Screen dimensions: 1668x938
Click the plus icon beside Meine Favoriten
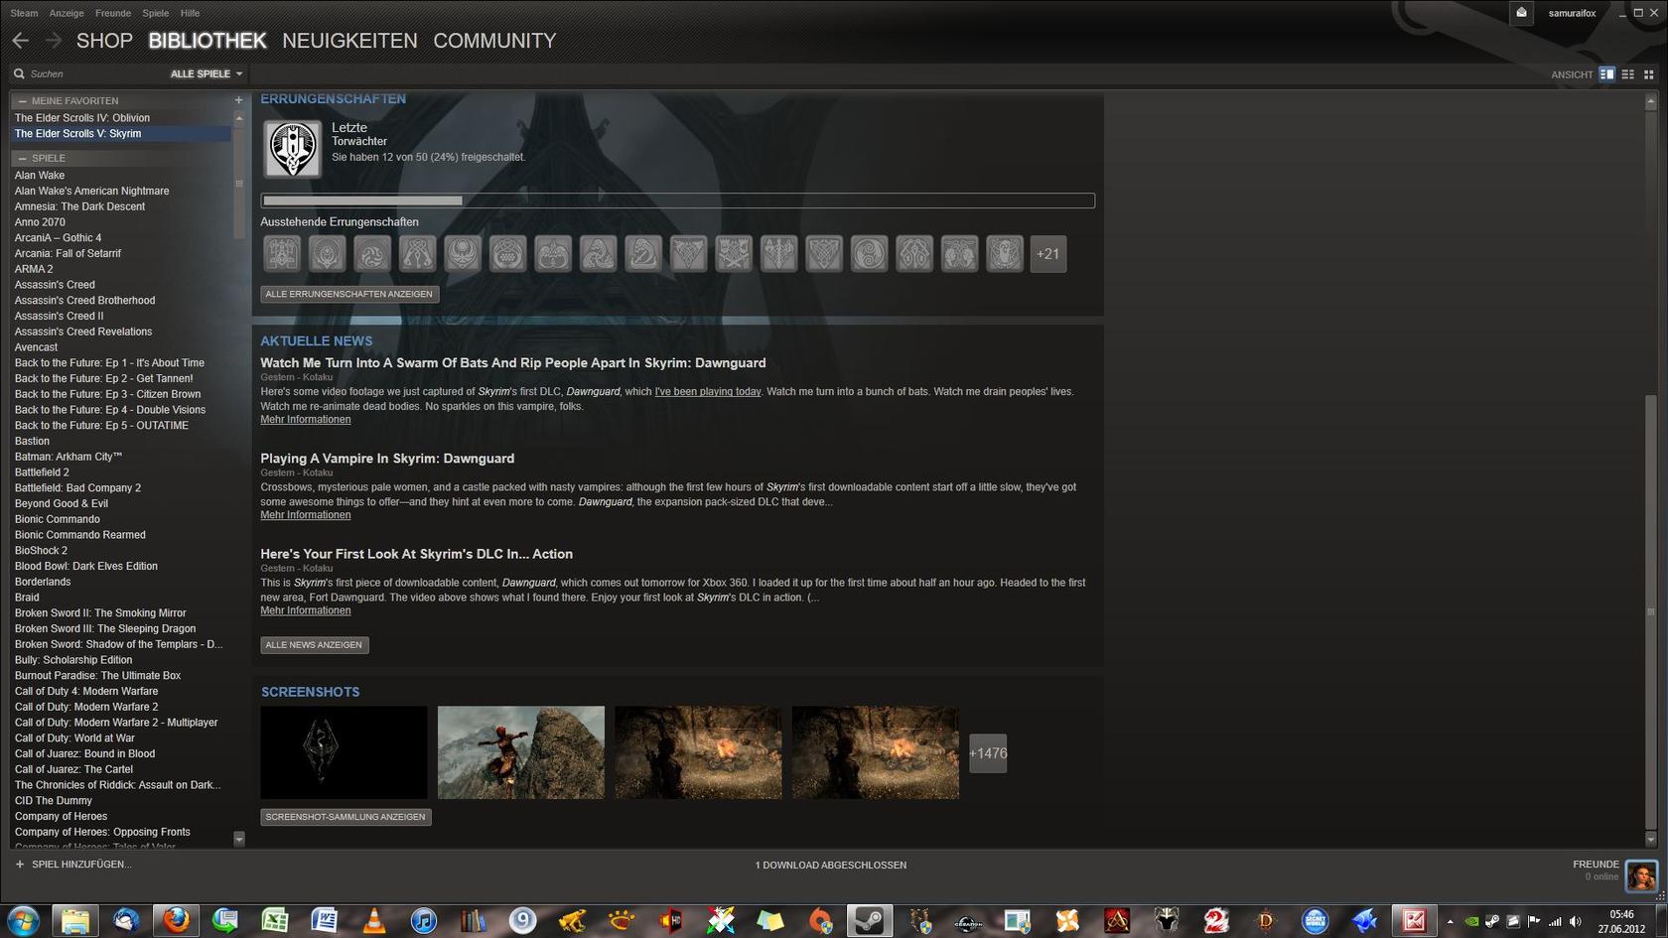(238, 100)
